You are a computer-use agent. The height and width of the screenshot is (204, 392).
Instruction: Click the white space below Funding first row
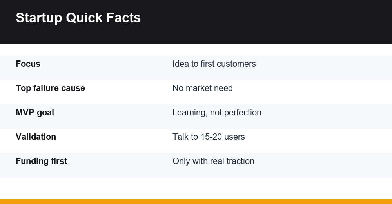[196, 188]
